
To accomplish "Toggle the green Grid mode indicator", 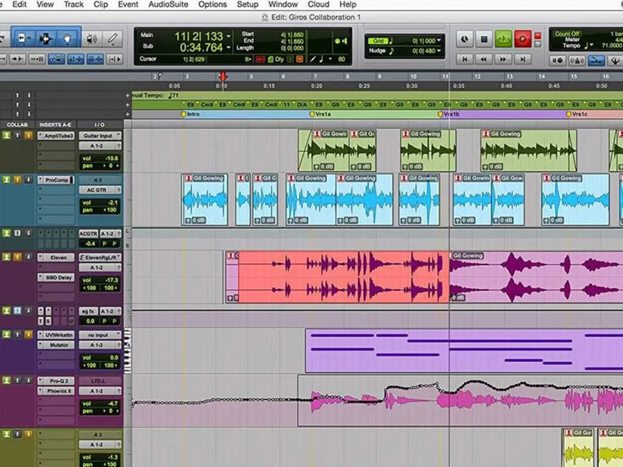I will [378, 40].
